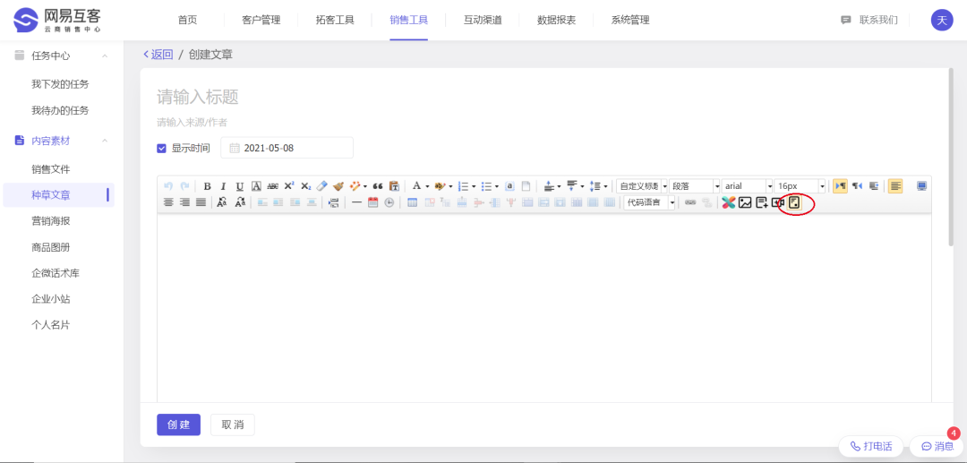This screenshot has width=967, height=463.
Task: Toggle bold formatting in the editor
Action: tap(207, 186)
